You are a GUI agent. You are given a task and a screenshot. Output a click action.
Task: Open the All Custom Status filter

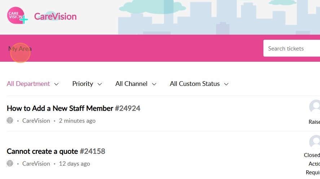click(199, 84)
